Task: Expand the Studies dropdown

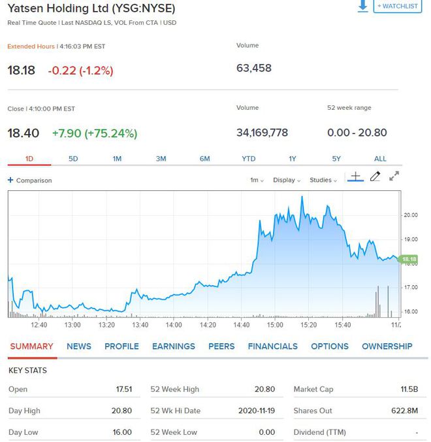Action: coord(323,180)
